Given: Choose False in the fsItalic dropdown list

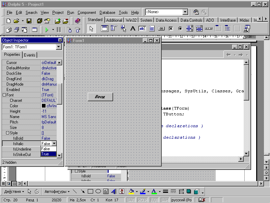Looking at the screenshot, I should coord(49,149).
